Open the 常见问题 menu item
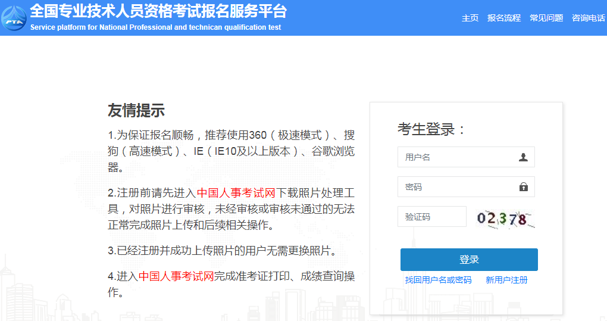The width and height of the screenshot is (607, 321). pyautogui.click(x=546, y=18)
